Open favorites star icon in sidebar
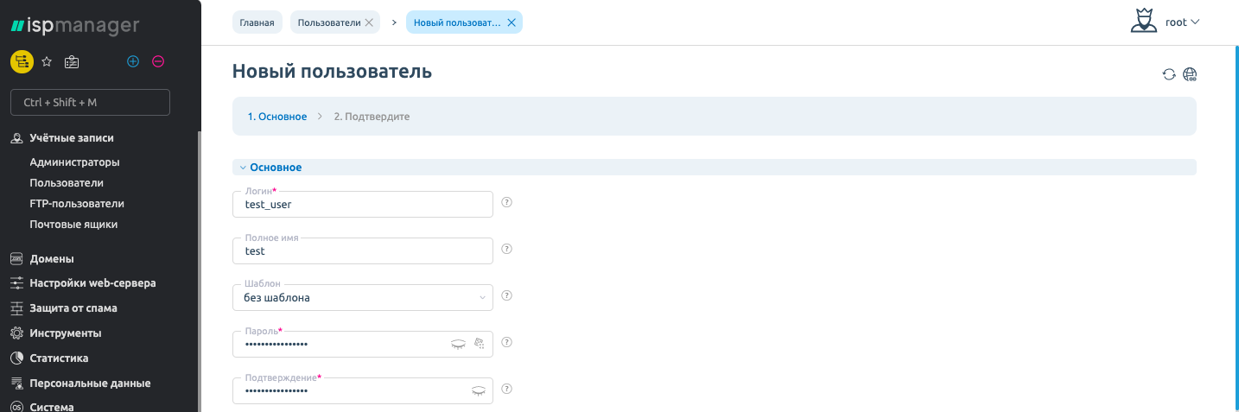 (x=48, y=61)
